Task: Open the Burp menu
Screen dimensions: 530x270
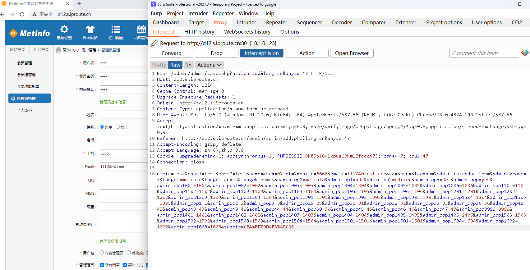Action: (156, 13)
